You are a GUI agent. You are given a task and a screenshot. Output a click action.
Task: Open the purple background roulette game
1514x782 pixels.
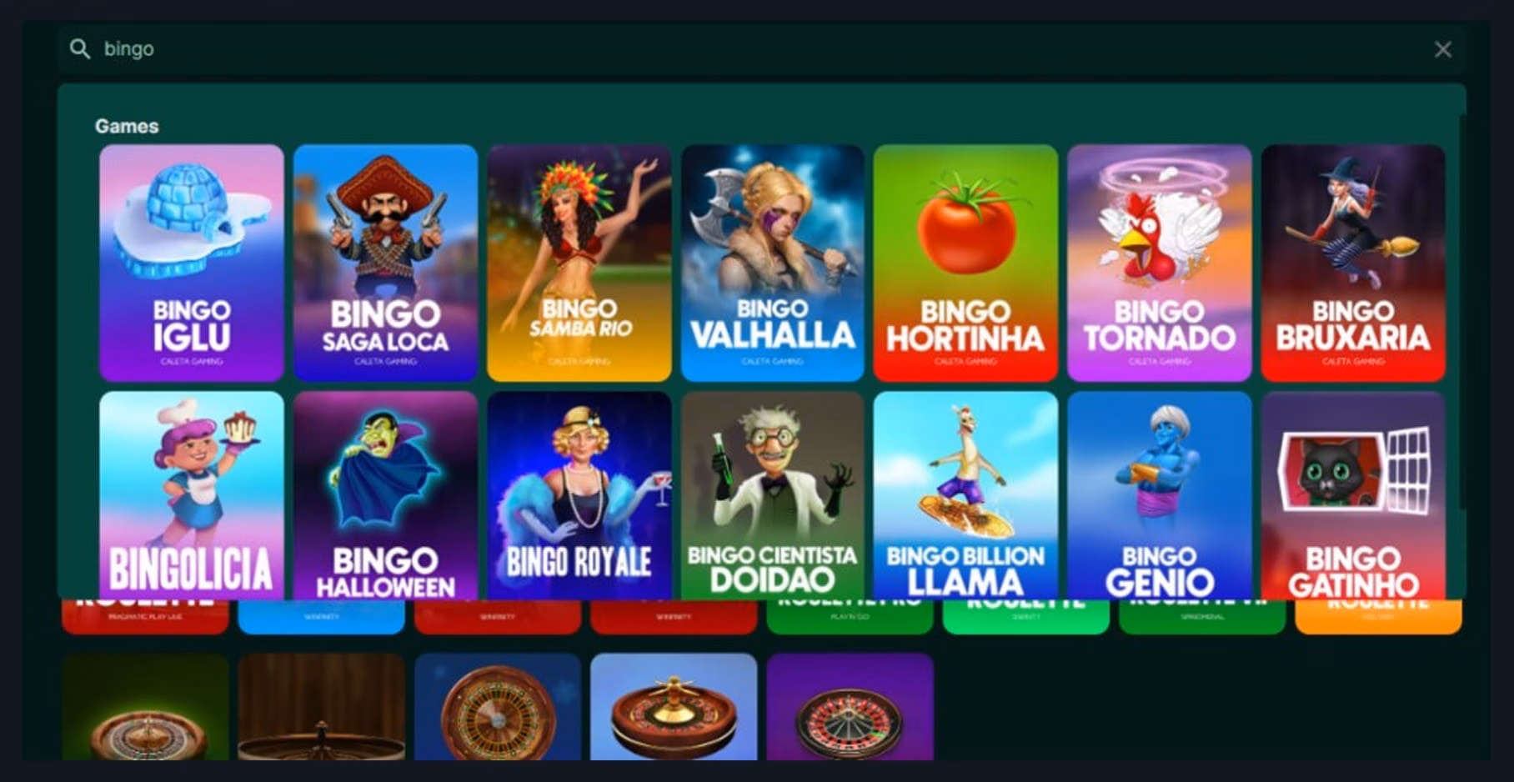pos(850,706)
